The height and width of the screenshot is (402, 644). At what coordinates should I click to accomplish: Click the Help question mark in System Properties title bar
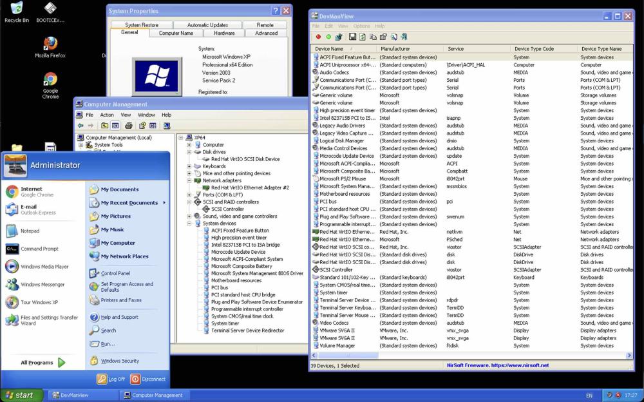(x=276, y=11)
